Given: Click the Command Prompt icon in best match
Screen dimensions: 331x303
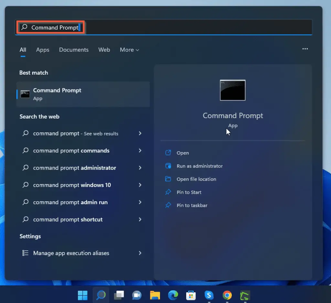Looking at the screenshot, I should coord(25,94).
